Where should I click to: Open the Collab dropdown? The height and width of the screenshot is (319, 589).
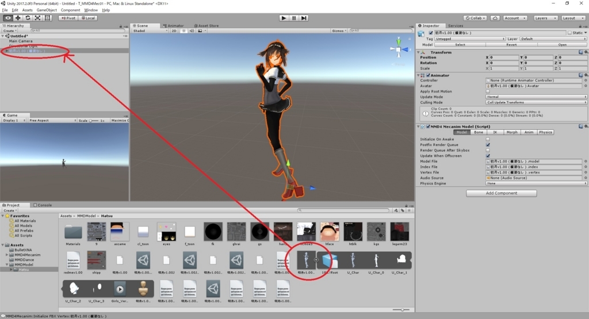coord(475,18)
